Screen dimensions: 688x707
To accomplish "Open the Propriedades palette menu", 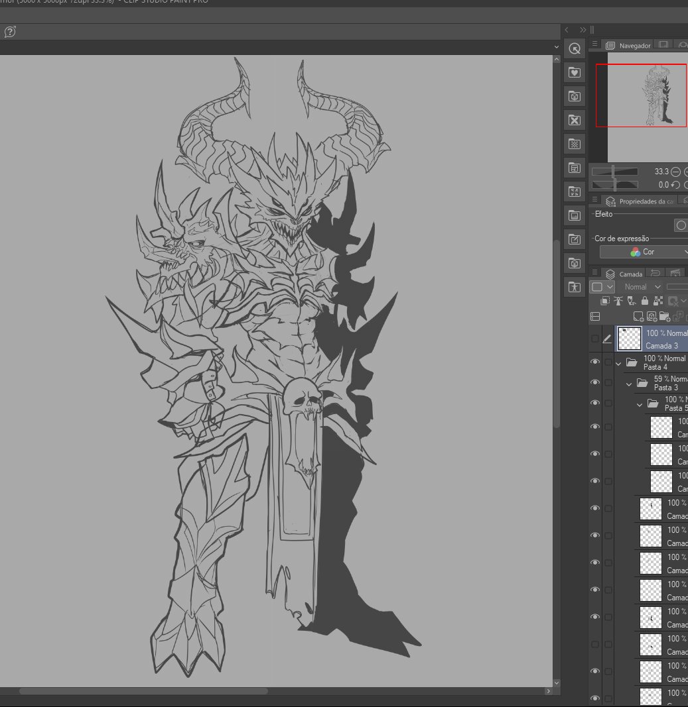I will tap(594, 199).
